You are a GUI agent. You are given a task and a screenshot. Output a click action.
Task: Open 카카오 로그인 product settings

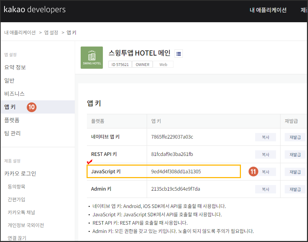coord(20,174)
